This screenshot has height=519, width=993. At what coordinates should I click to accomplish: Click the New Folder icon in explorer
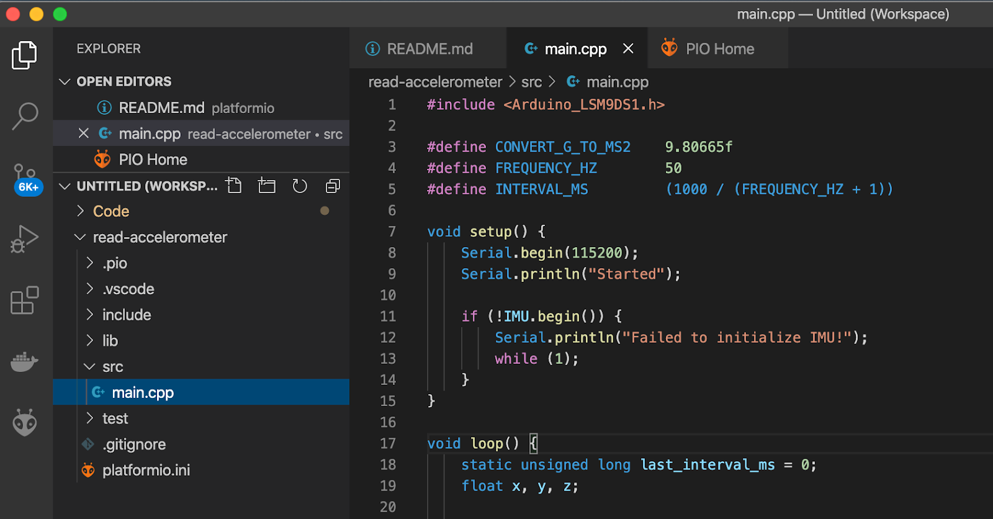coord(267,186)
